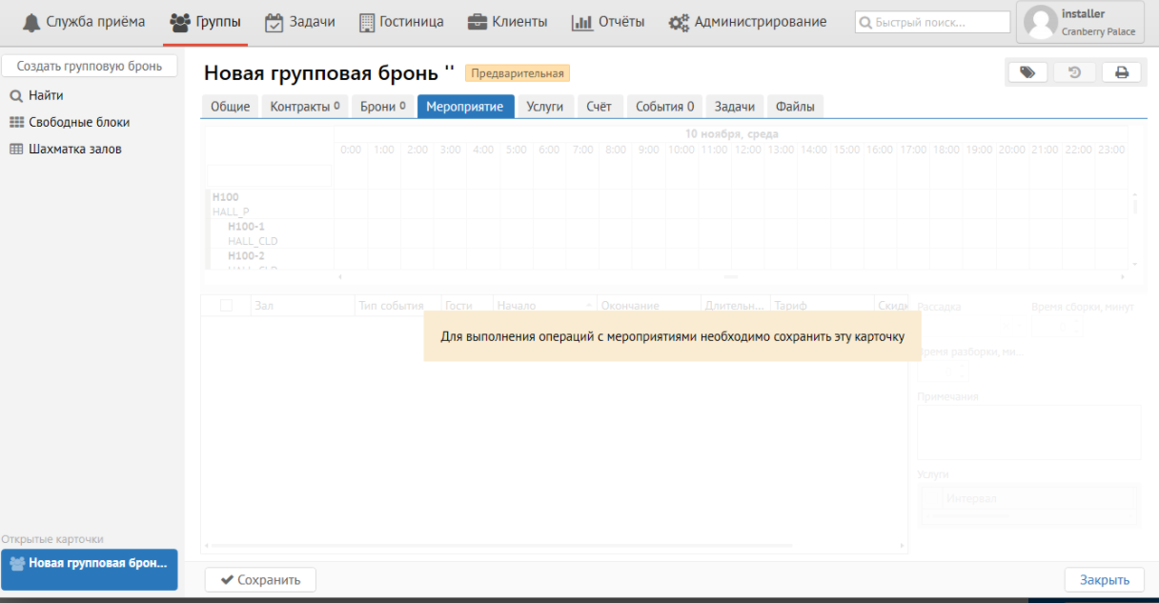Select the open card Новая групповая бронь

(x=90, y=564)
